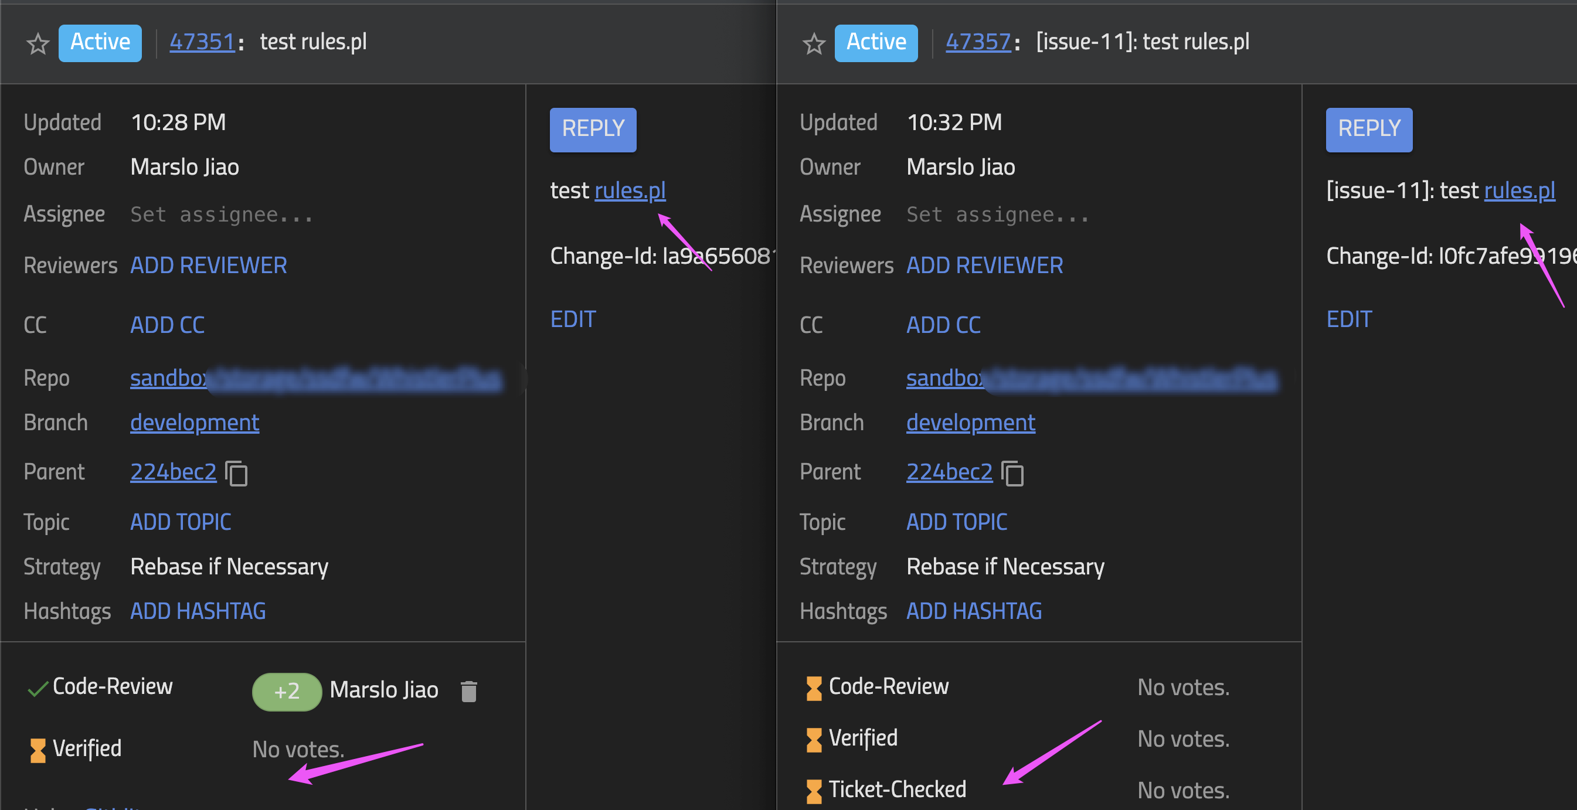Click Verified hourglass icon in change 47351
1577x810 pixels.
38,750
